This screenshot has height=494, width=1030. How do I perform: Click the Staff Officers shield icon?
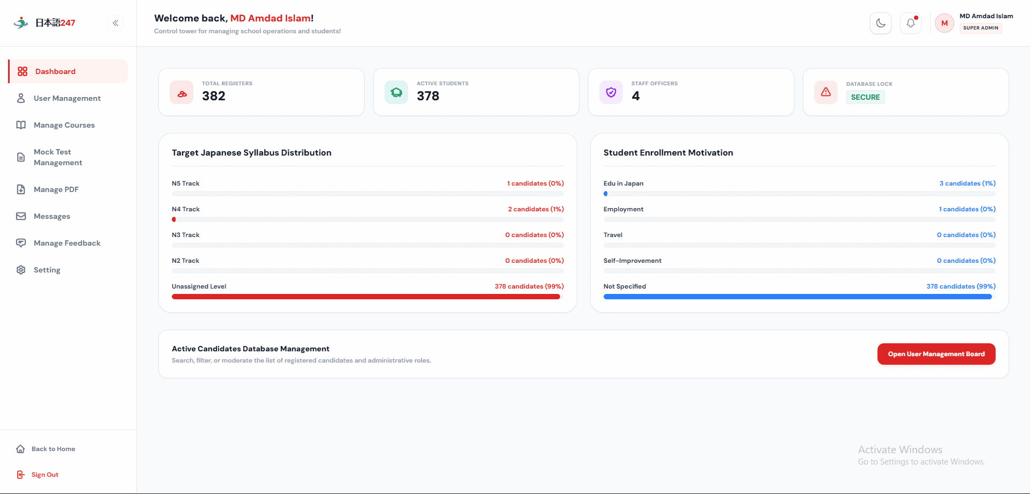coord(611,92)
